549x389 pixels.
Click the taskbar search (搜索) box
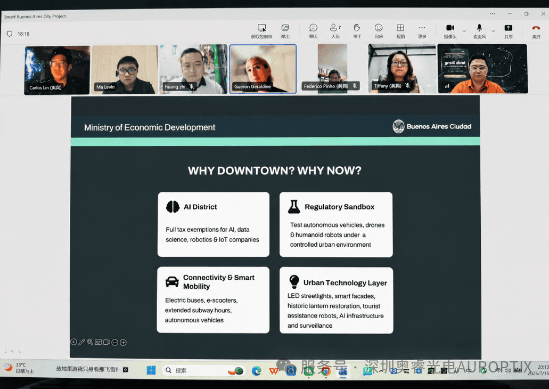click(x=203, y=370)
